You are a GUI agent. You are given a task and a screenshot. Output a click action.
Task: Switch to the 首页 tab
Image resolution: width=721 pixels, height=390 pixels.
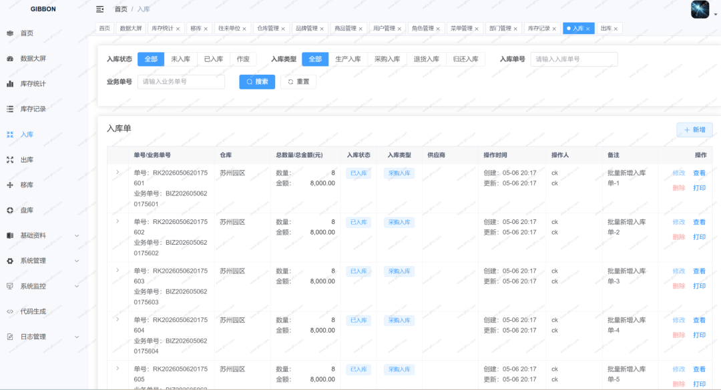tap(104, 29)
